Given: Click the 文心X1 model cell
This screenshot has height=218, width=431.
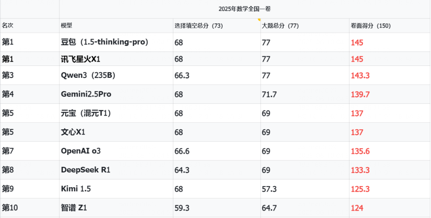Looking at the screenshot, I should point(116,132).
